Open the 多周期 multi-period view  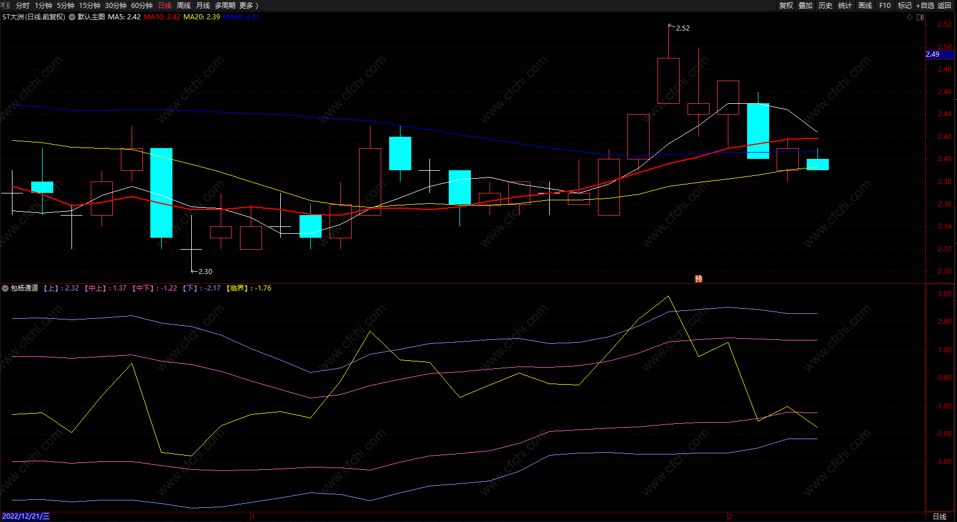pos(225,5)
